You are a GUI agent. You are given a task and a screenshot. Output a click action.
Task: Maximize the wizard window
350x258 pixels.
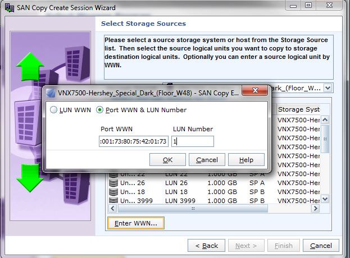308,5
